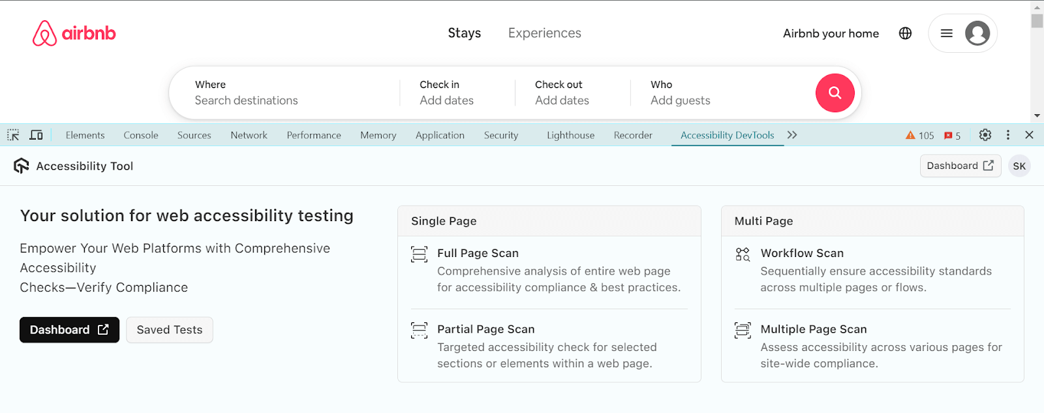Click the Single Page heading text
Viewport: 1044px width, 413px height.
click(444, 221)
